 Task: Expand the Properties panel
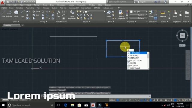[x=131, y=22]
